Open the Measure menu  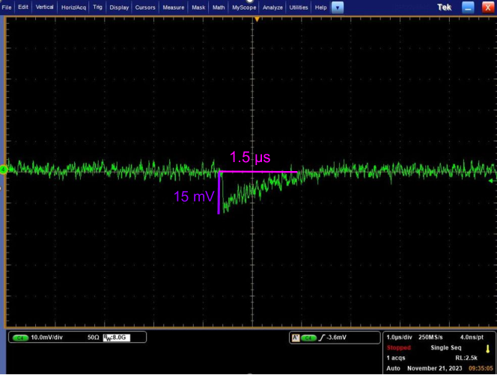click(x=174, y=7)
